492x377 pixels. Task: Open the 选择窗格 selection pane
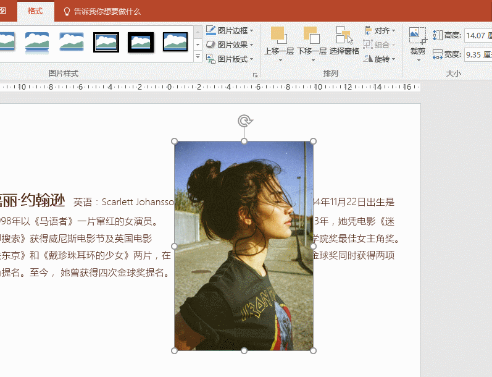click(x=344, y=41)
